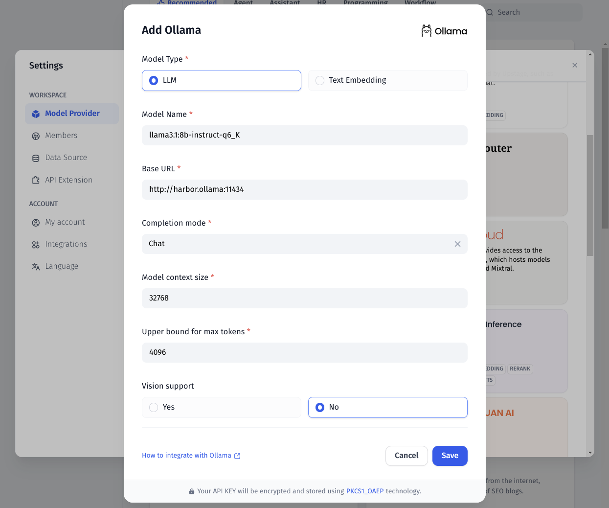Click the Model Provider cube icon

coord(36,114)
